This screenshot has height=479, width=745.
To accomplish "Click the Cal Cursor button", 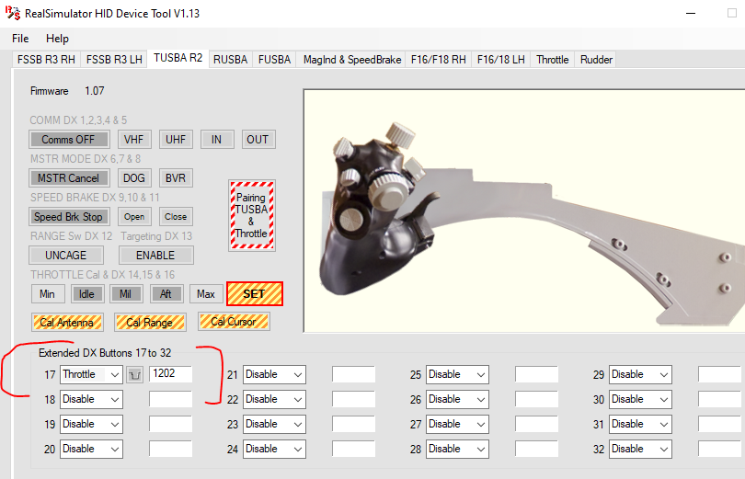I will coord(234,322).
